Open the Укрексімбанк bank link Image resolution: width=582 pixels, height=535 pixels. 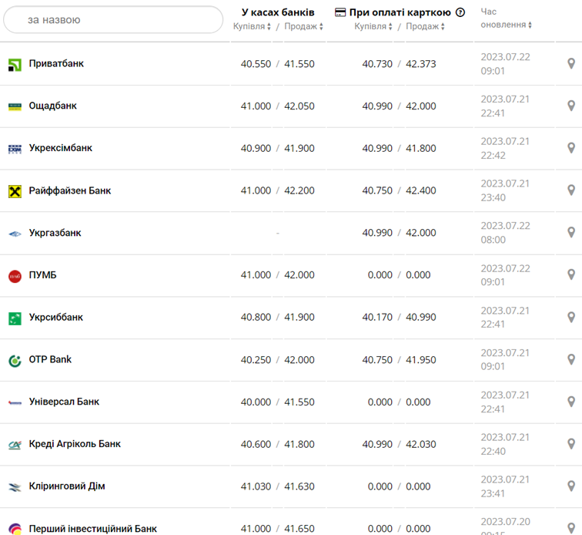tap(61, 148)
